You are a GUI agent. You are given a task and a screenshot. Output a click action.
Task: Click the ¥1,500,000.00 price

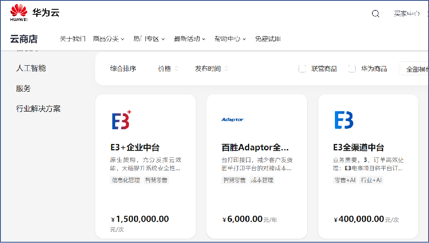[140, 219]
